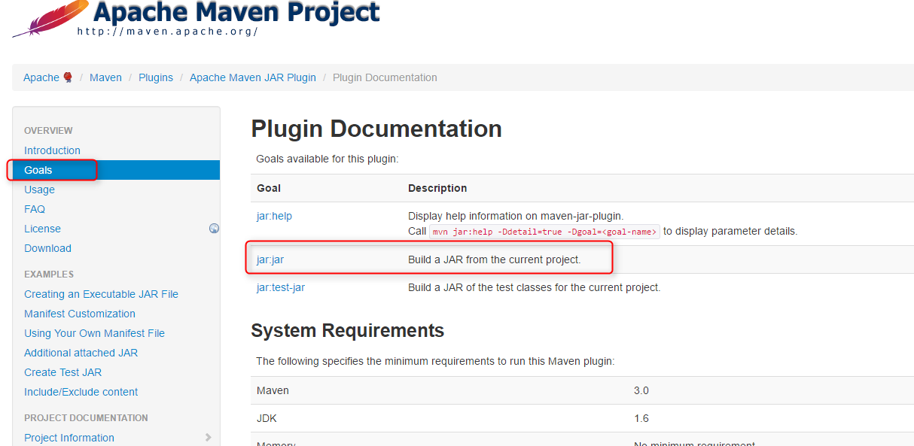This screenshot has width=914, height=446.
Task: Click the OVERVIEW sidebar section header
Action: 48,131
